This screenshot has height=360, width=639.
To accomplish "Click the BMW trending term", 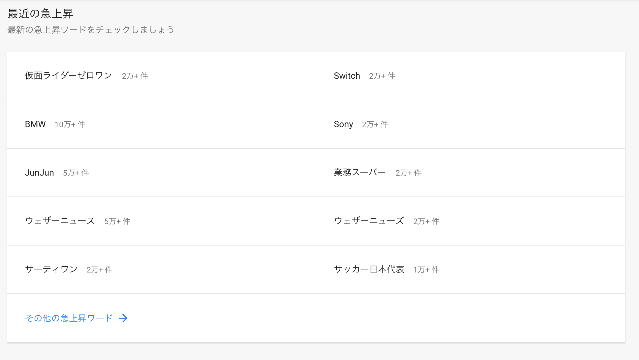I will pyautogui.click(x=35, y=124).
